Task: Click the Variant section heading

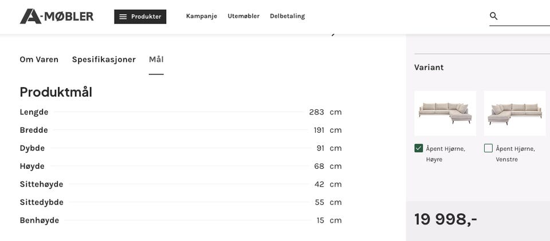Action: pyautogui.click(x=429, y=68)
